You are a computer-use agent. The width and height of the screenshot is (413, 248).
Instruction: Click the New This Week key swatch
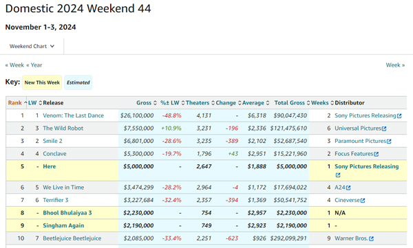tap(42, 82)
